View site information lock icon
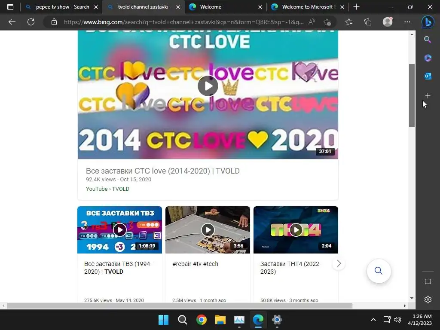Viewport: 440px width, 330px height. (54, 22)
